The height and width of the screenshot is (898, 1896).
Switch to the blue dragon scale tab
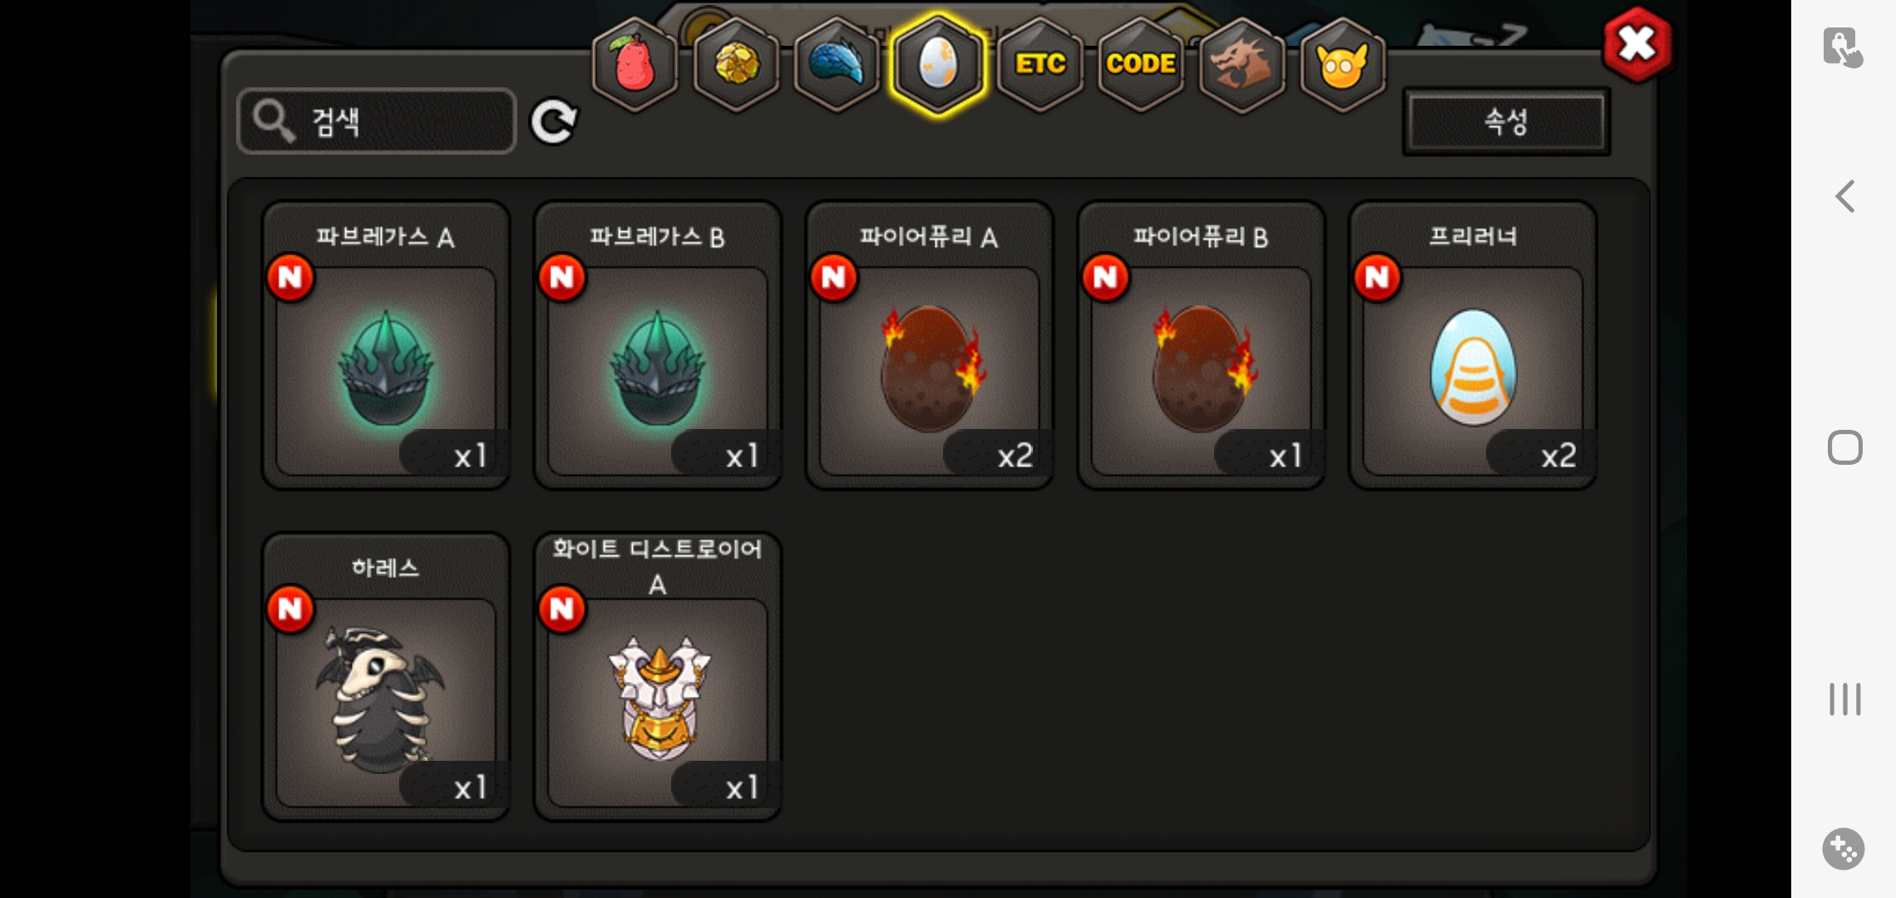click(837, 65)
